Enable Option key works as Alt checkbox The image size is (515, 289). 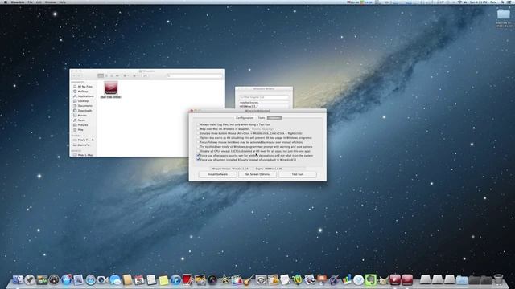click(198, 138)
